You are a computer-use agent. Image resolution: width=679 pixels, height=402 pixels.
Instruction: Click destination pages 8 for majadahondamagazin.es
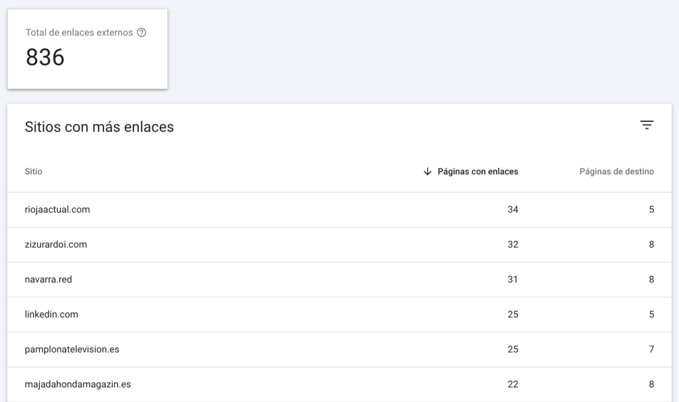[x=651, y=385]
